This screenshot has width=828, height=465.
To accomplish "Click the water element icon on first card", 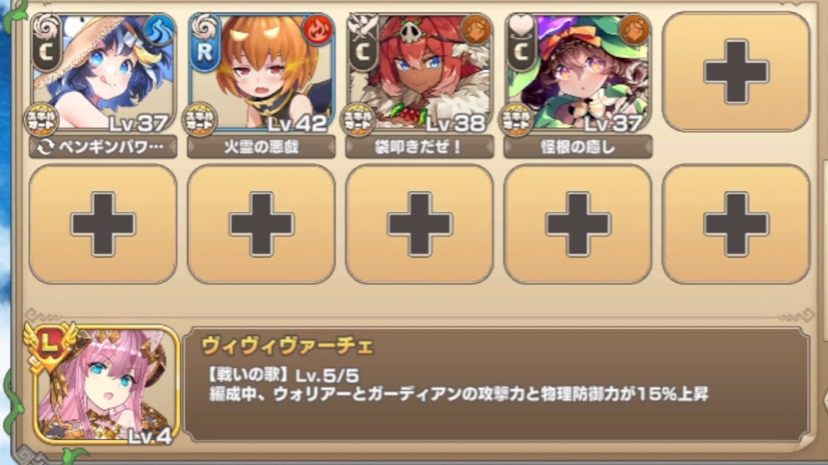I will (x=159, y=30).
